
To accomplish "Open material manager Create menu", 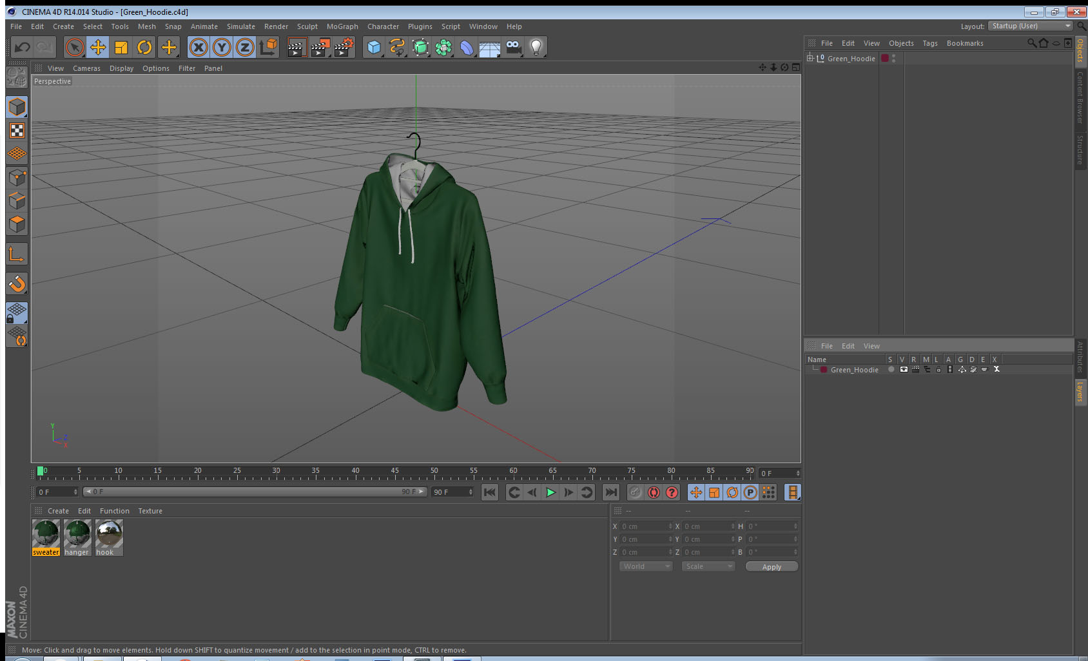I will pyautogui.click(x=58, y=511).
